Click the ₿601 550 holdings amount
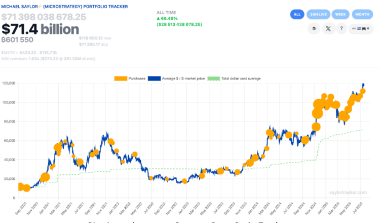The image size is (380, 223). tap(17, 40)
